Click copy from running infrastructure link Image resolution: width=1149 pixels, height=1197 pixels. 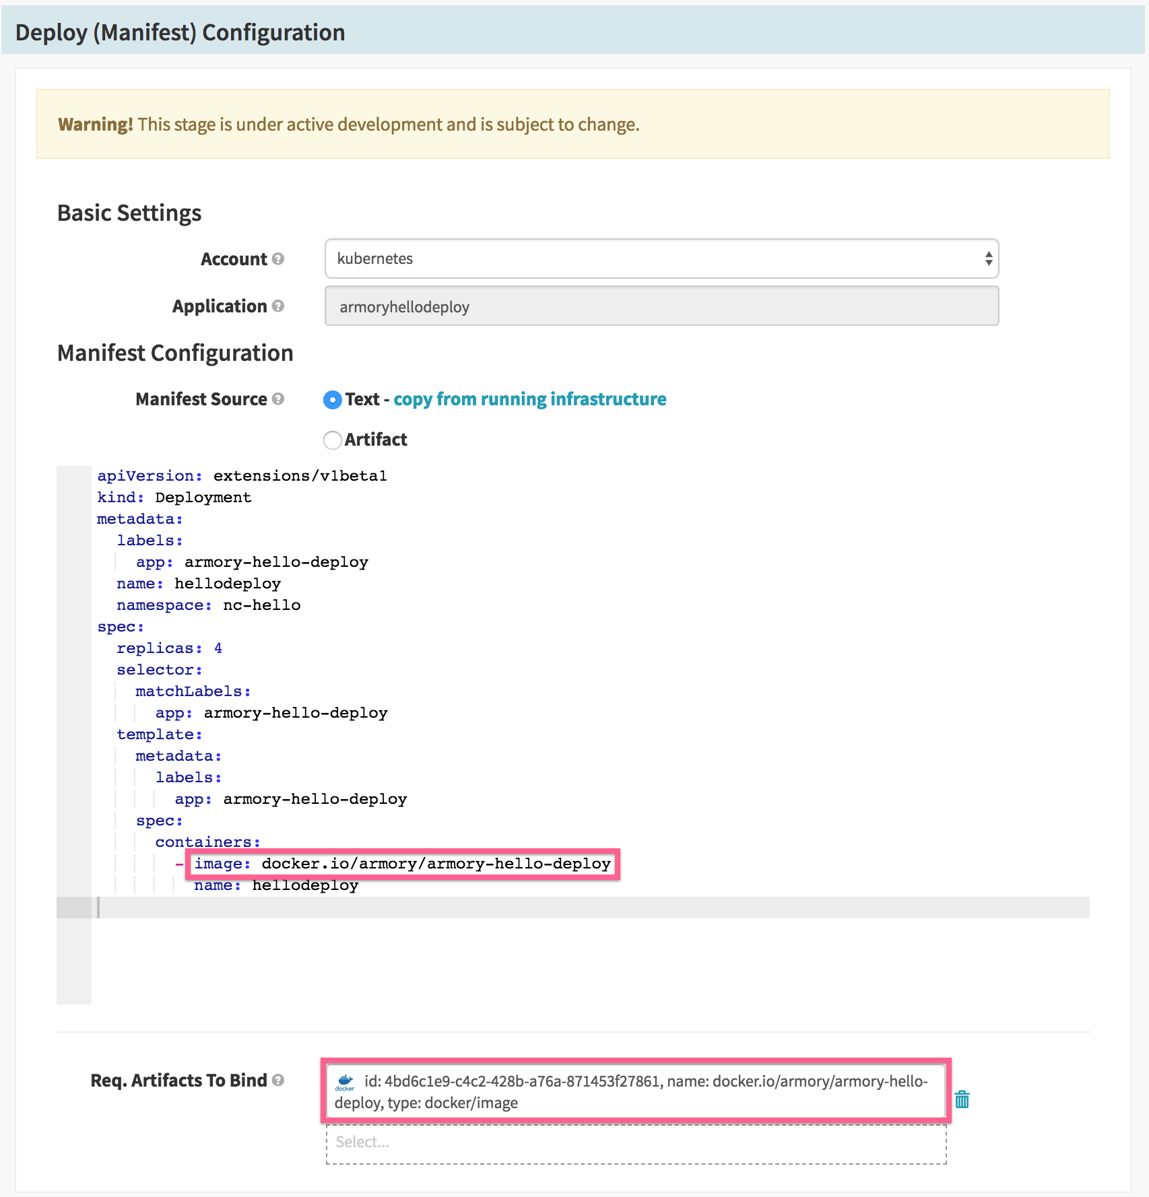coord(529,399)
